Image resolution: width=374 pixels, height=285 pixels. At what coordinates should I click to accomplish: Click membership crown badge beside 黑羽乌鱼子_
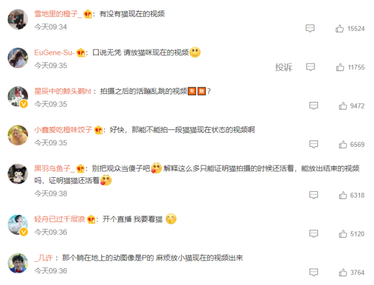(80, 168)
